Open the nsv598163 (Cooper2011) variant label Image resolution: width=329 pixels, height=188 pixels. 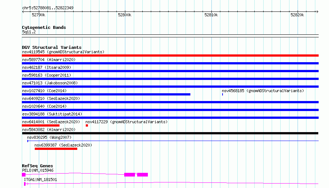[x=47, y=75]
